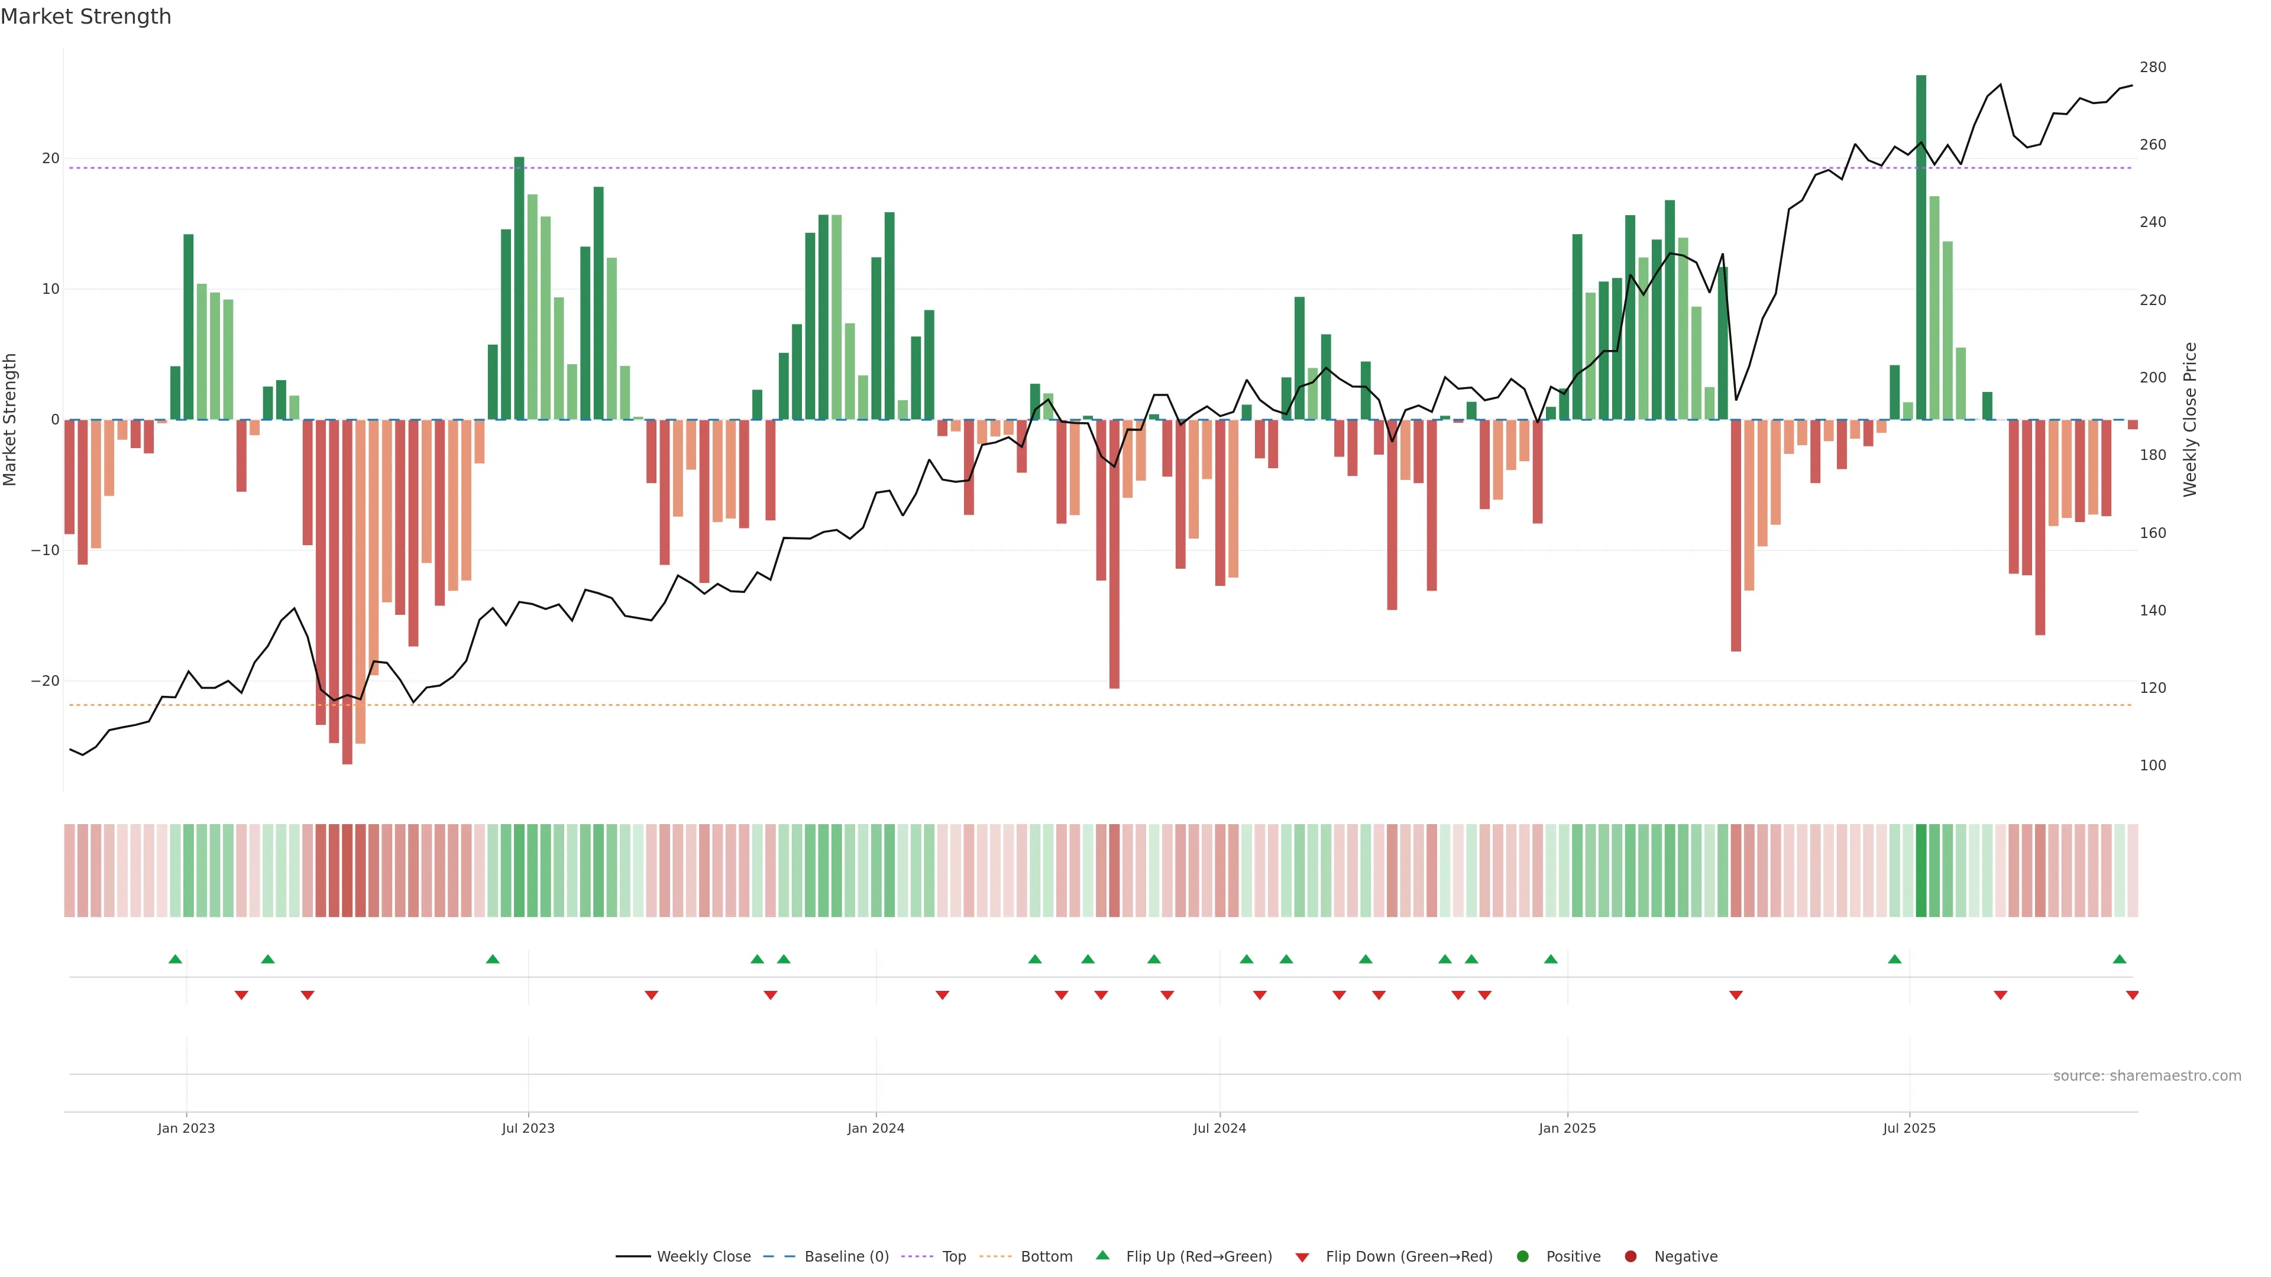The image size is (2271, 1277).
Task: Click the last red flip-down marker at far right
Action: (x=2131, y=995)
